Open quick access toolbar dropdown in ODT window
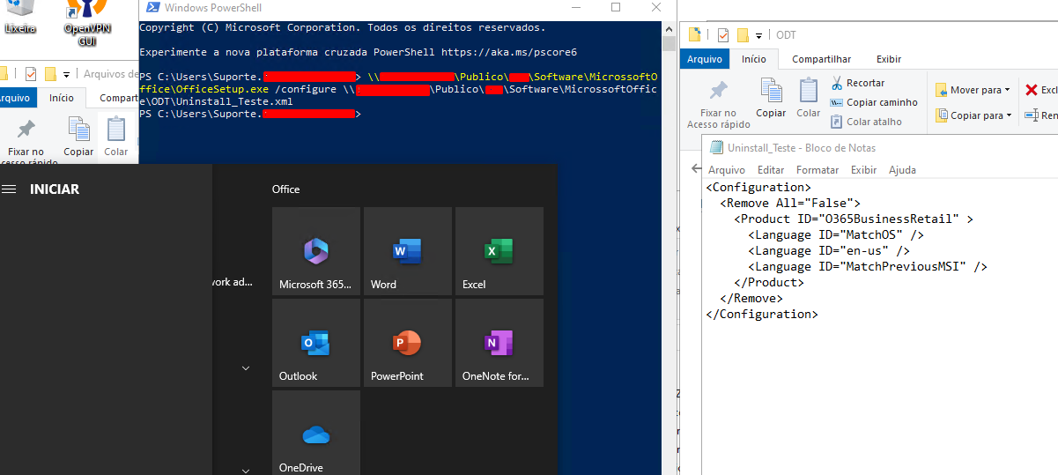 coord(758,36)
